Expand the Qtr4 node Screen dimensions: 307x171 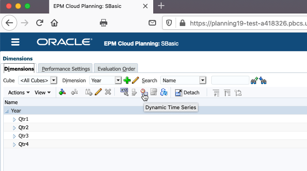pyautogui.click(x=14, y=145)
